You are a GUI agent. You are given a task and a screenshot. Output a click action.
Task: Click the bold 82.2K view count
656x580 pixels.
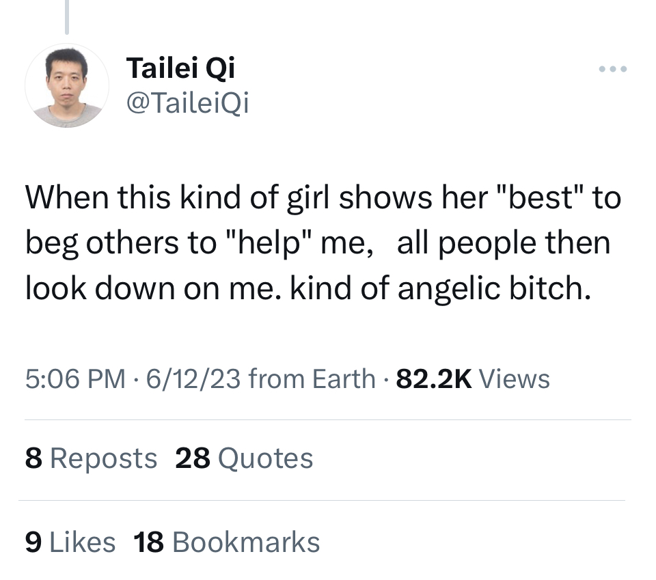[x=434, y=378]
